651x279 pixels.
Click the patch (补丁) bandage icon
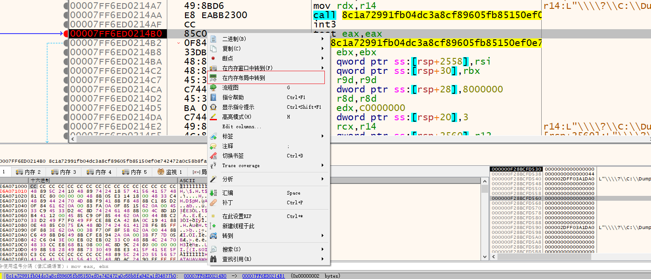click(213, 203)
